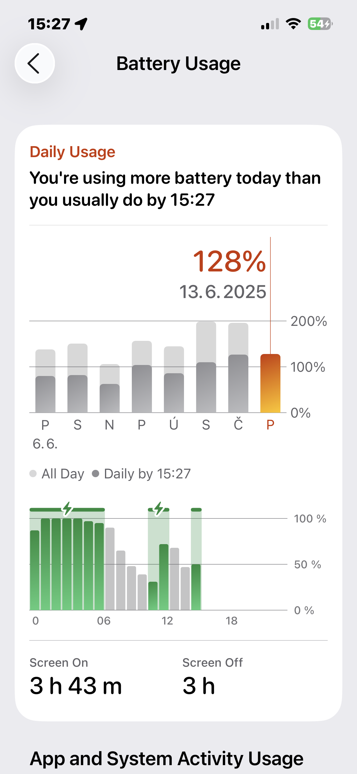357x774 pixels.
Task: Tap the 128% usage value label
Action: coord(229,261)
